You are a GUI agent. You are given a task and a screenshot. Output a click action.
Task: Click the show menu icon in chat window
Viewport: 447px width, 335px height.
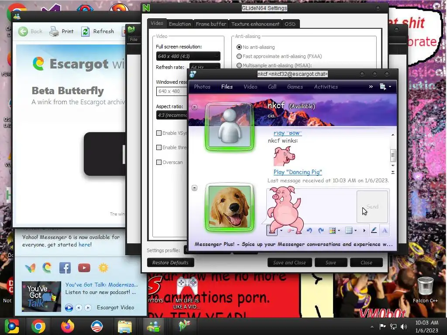click(385, 87)
